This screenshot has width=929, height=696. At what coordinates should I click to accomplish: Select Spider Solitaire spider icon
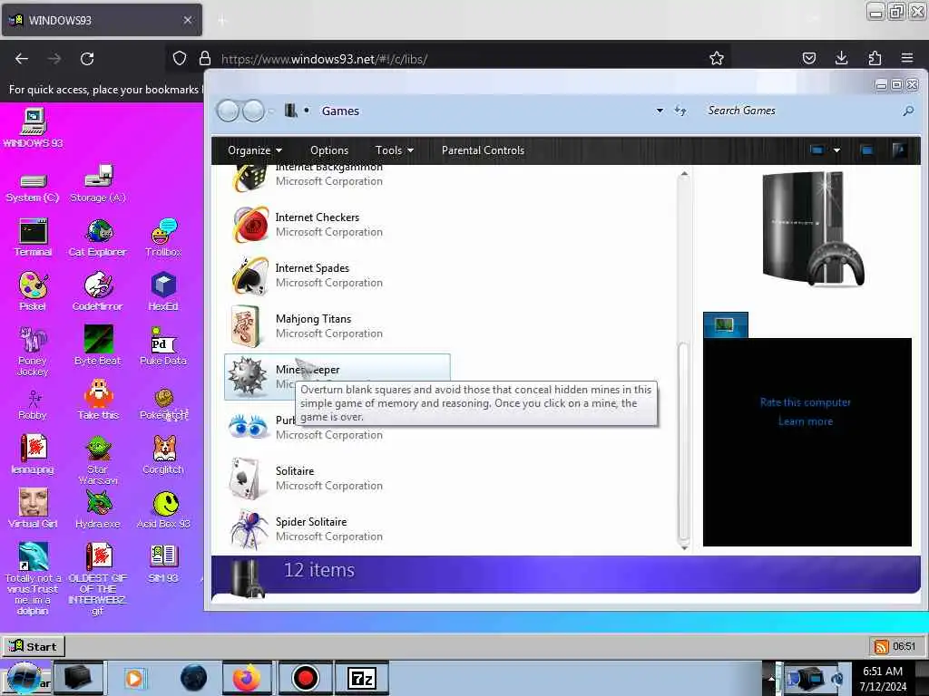[249, 528]
